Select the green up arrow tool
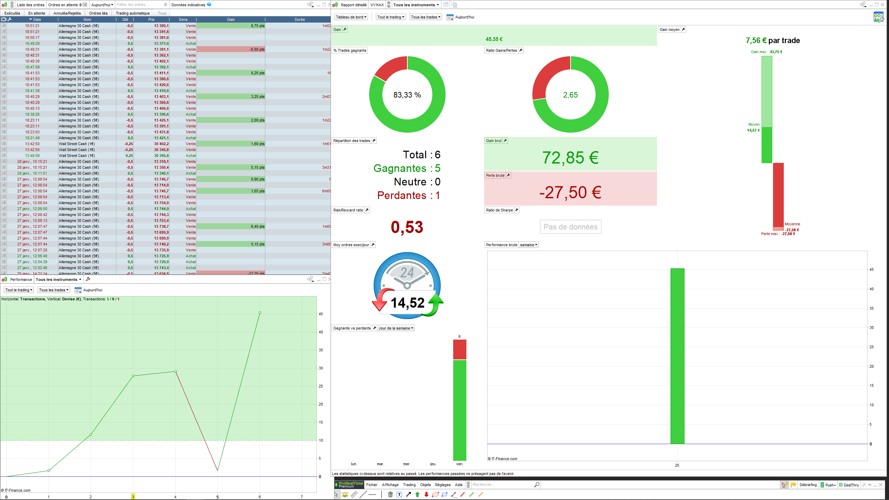The image size is (889, 500). tap(417, 494)
